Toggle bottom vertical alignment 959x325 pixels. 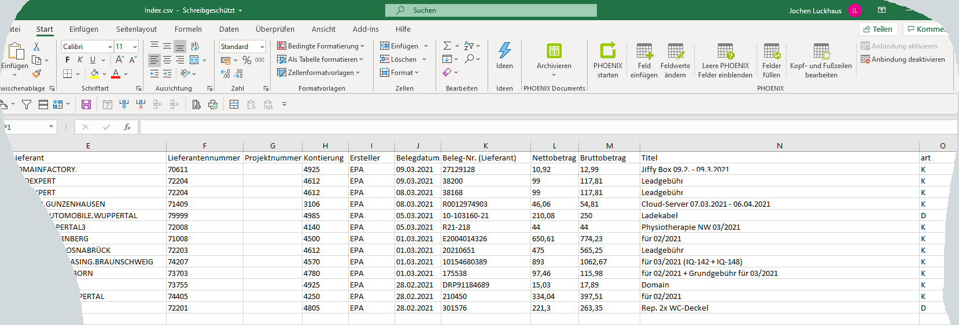[180, 46]
